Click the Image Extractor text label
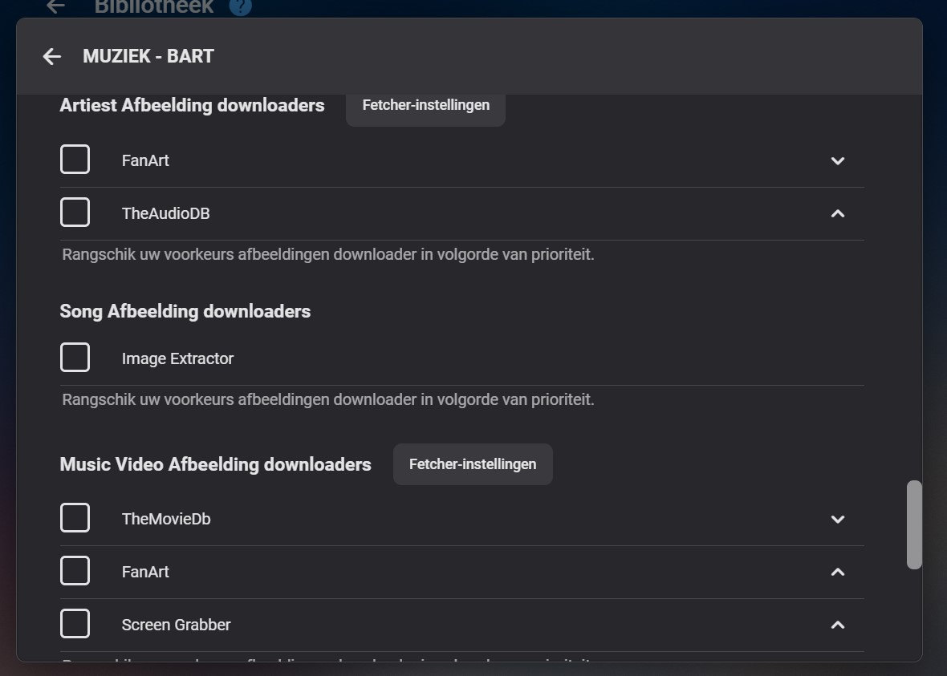Screen dimensions: 947x676 tap(177, 358)
